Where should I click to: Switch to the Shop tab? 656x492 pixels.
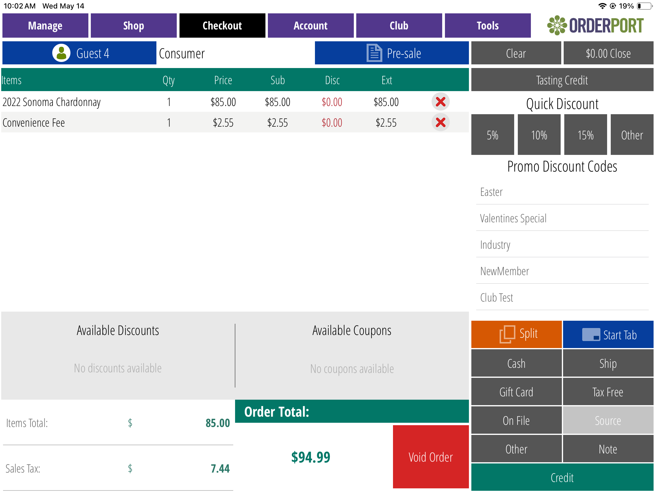134,26
